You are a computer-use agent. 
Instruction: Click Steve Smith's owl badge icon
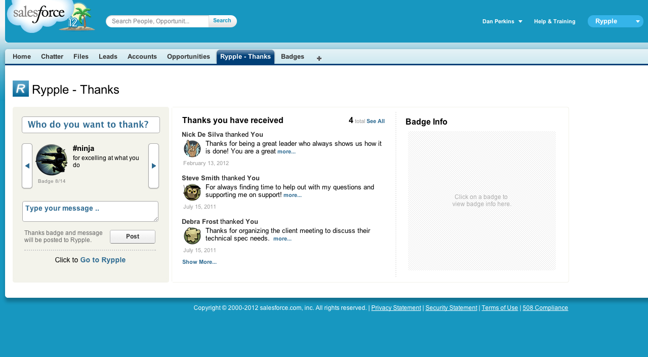point(192,192)
